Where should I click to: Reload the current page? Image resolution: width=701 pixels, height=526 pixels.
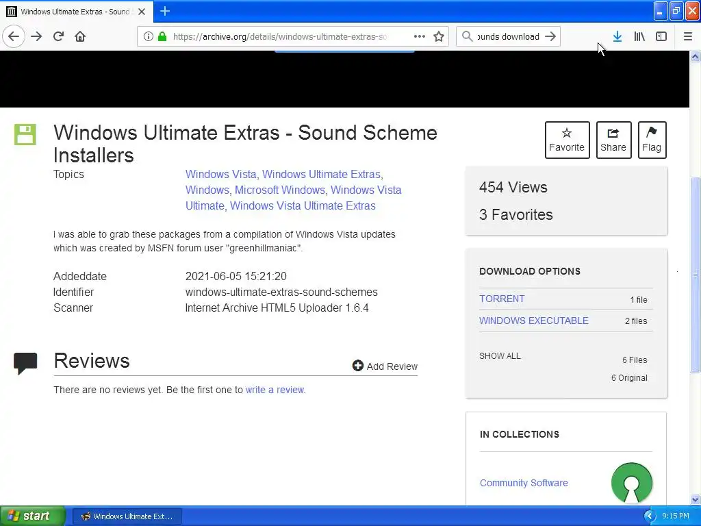pyautogui.click(x=58, y=36)
